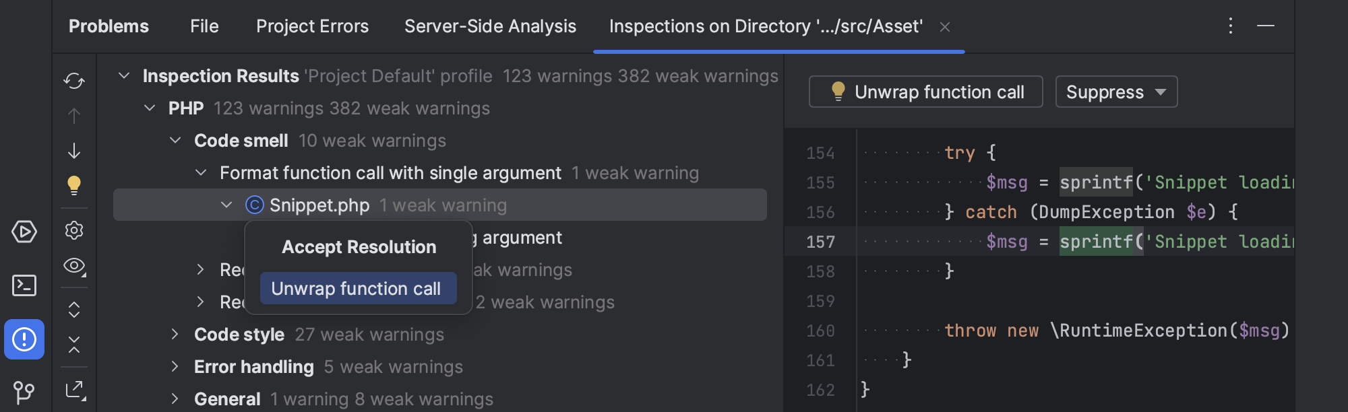Viewport: 1348px width, 412px height.
Task: Jump to next problem with the down arrow
Action: point(74,151)
